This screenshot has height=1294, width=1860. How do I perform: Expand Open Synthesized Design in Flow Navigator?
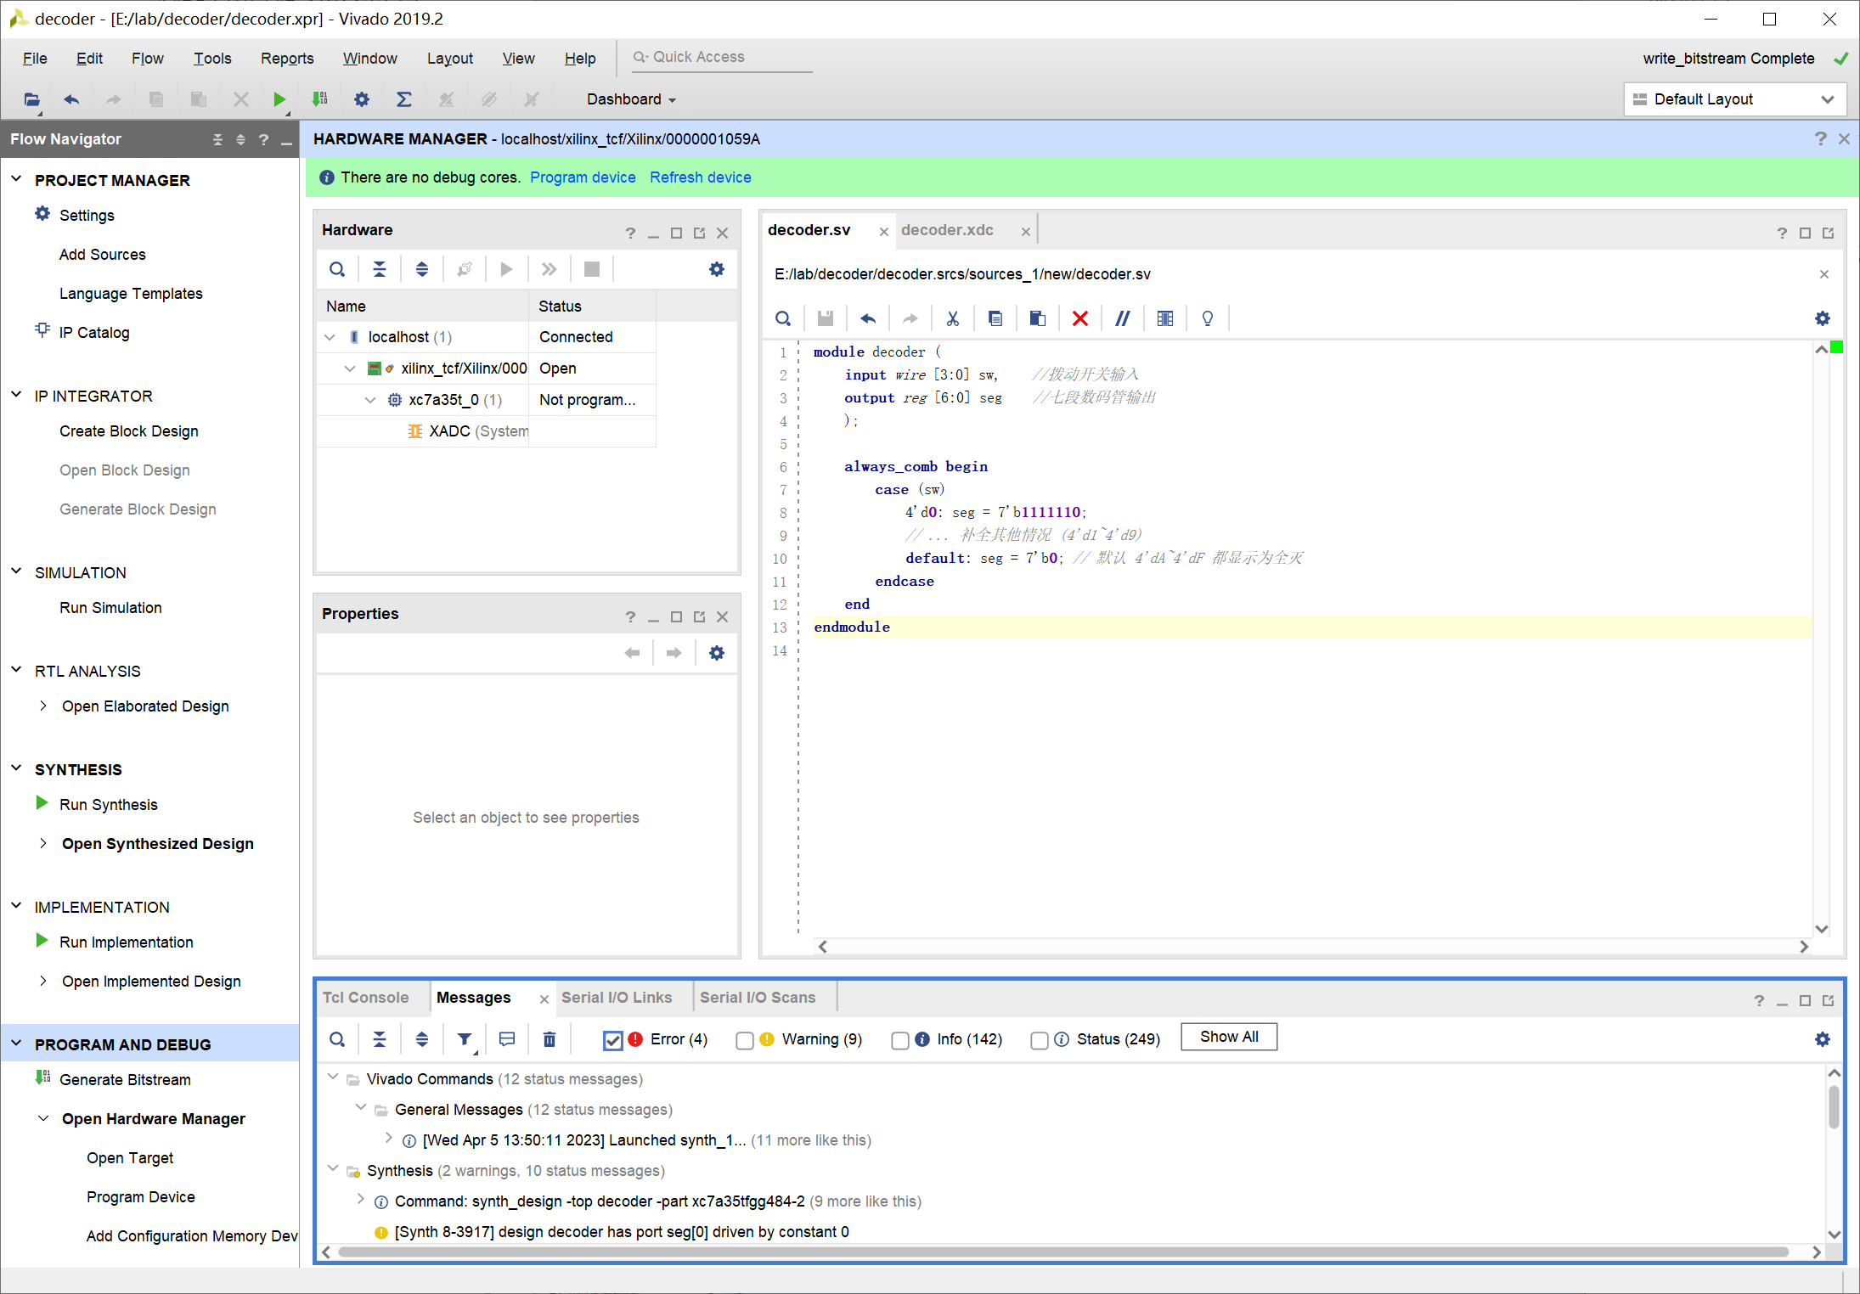coord(43,843)
